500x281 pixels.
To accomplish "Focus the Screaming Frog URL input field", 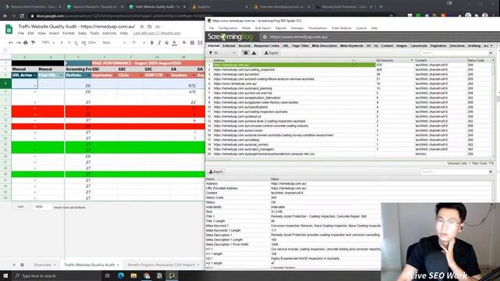I will coord(380,37).
